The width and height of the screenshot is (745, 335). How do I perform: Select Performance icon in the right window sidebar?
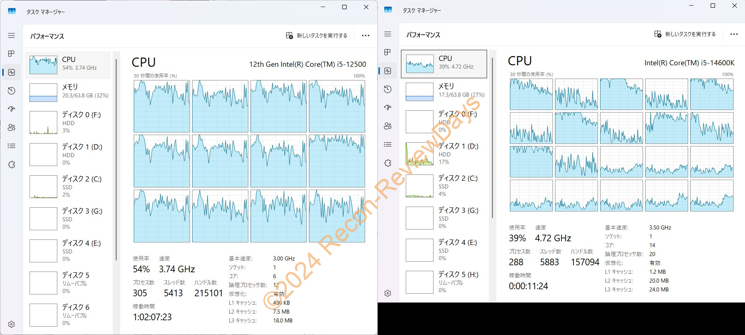[x=388, y=70]
